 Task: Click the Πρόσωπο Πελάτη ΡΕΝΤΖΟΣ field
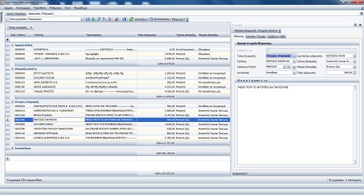(274, 67)
